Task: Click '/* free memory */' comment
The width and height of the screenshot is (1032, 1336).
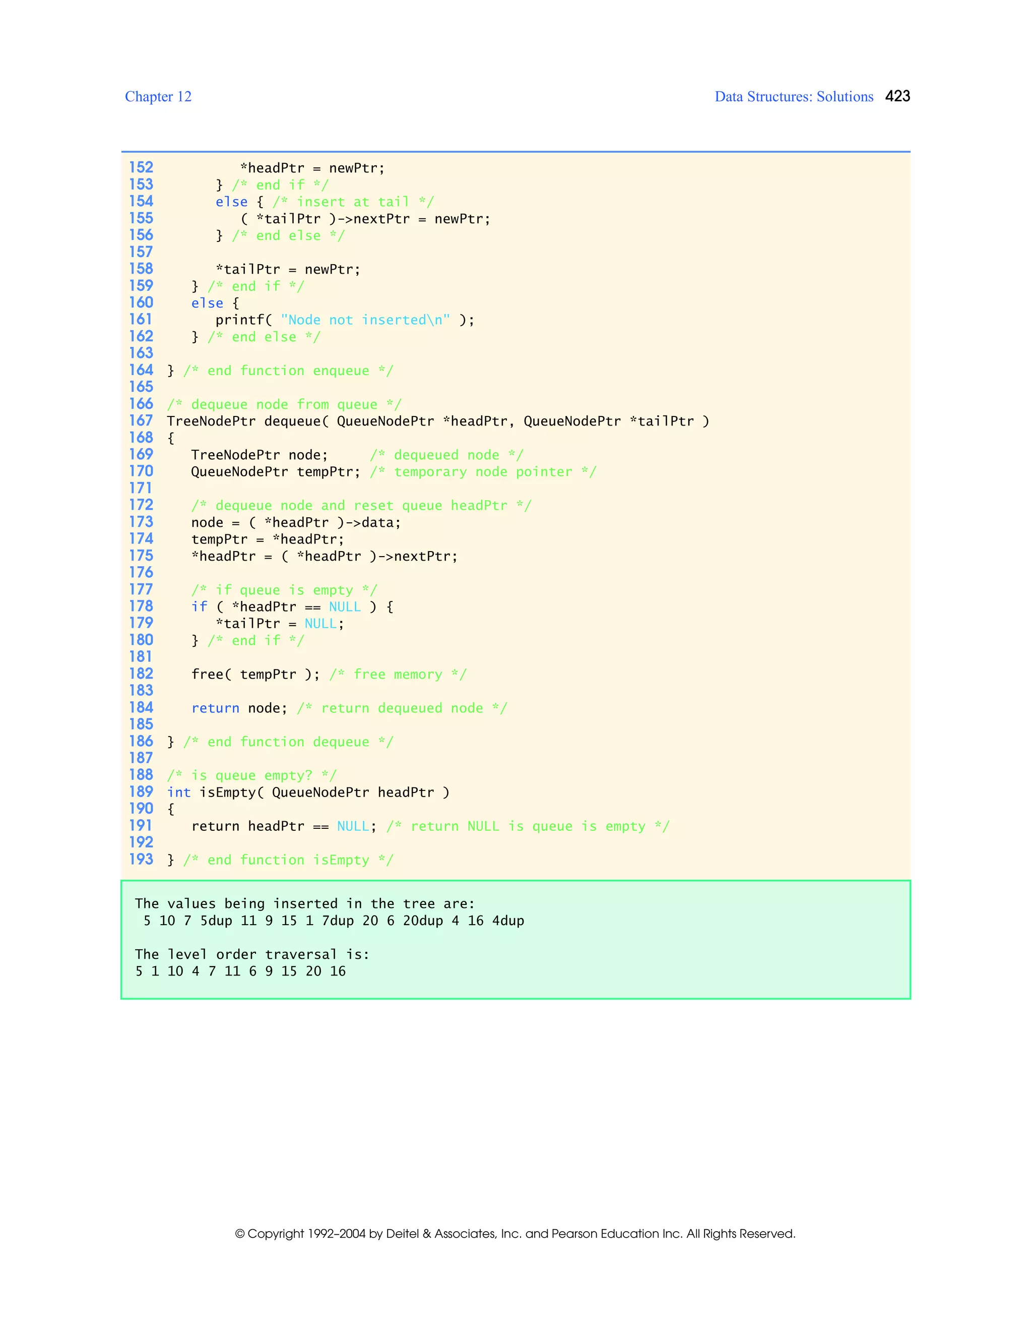Action: point(398,674)
